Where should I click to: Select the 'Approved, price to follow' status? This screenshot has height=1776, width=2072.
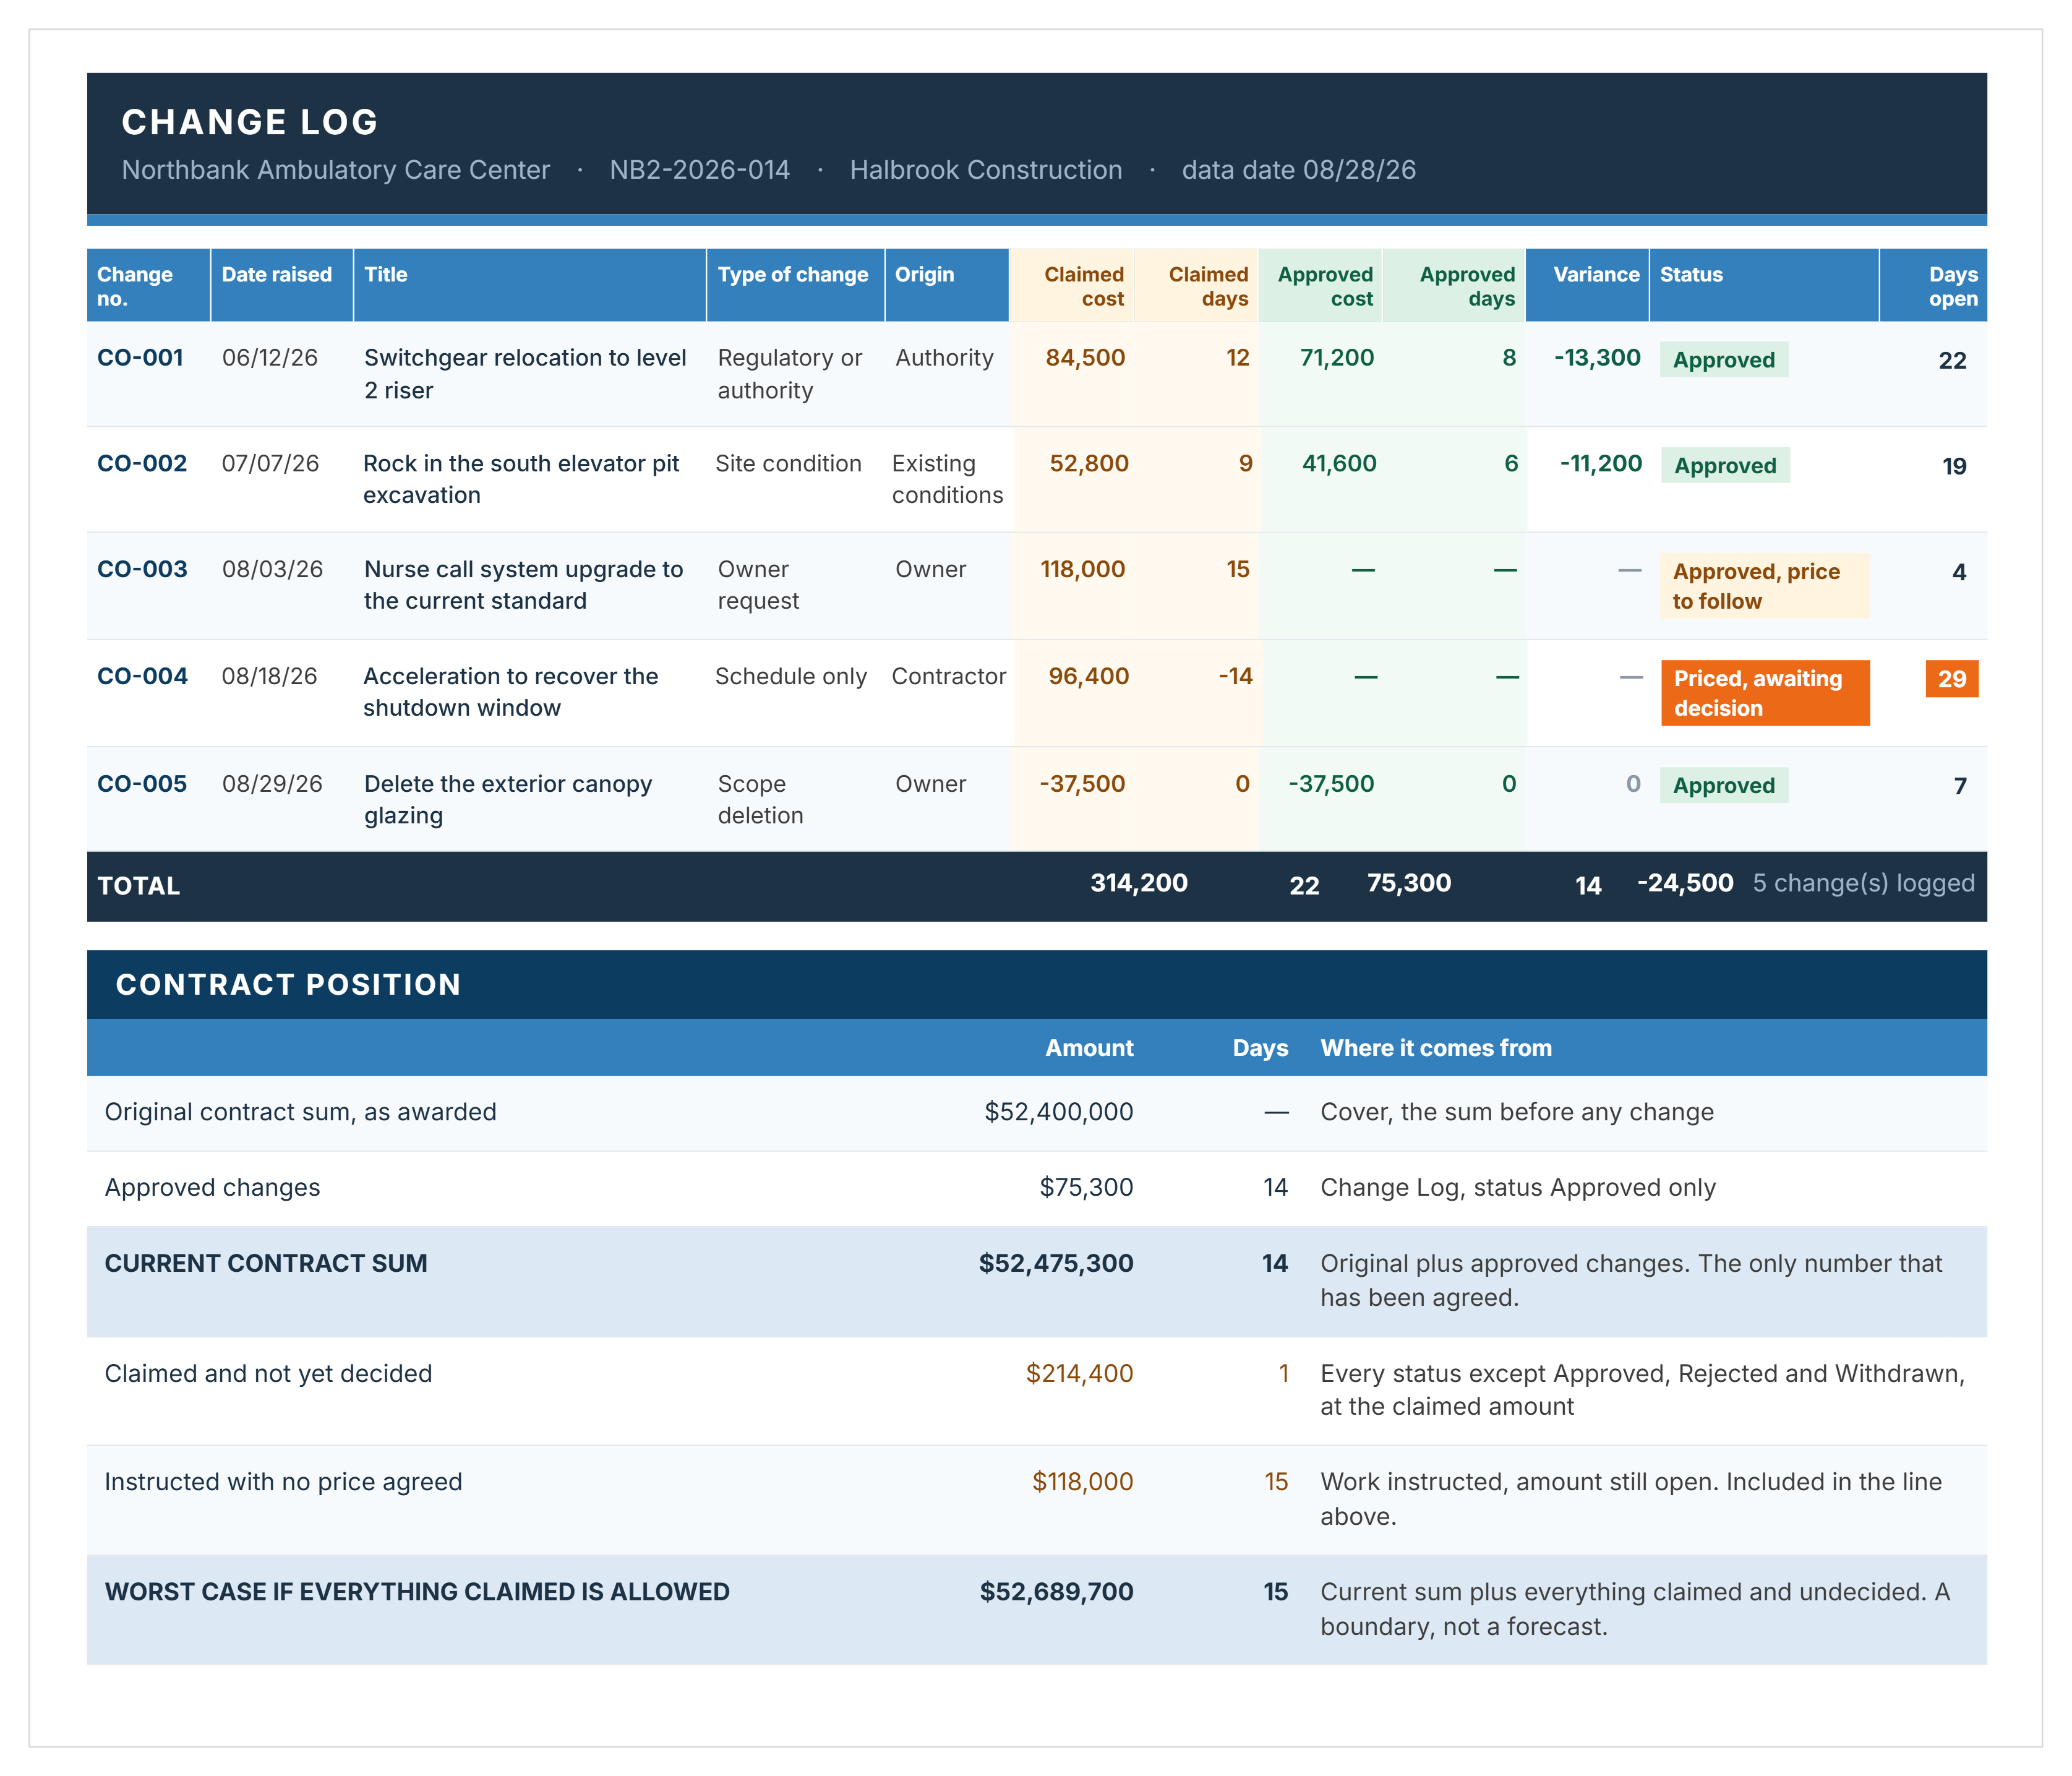(x=1764, y=586)
